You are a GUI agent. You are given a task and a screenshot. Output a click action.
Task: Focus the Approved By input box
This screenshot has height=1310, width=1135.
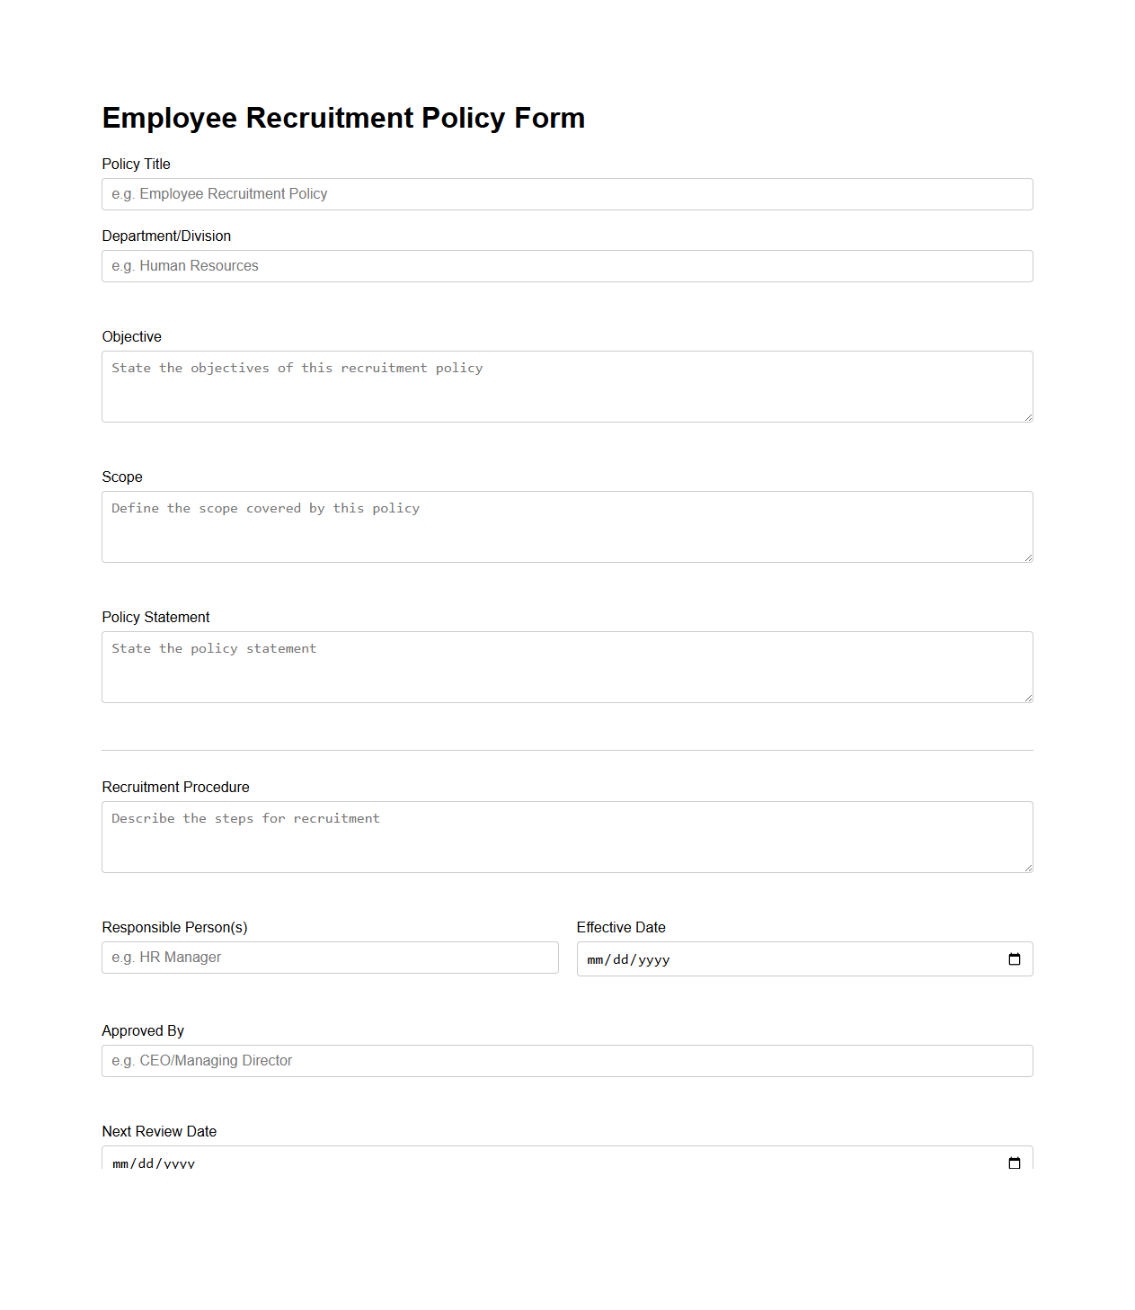pos(566,1060)
